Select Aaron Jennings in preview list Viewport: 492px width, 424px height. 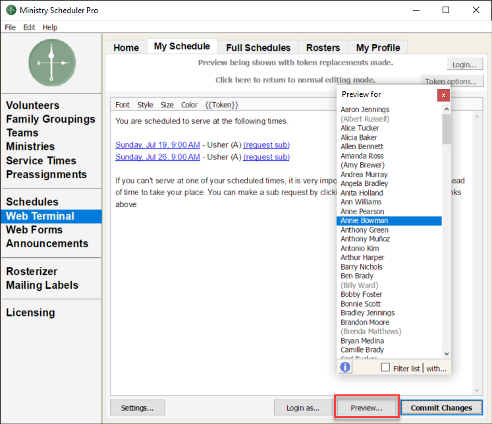tap(365, 109)
